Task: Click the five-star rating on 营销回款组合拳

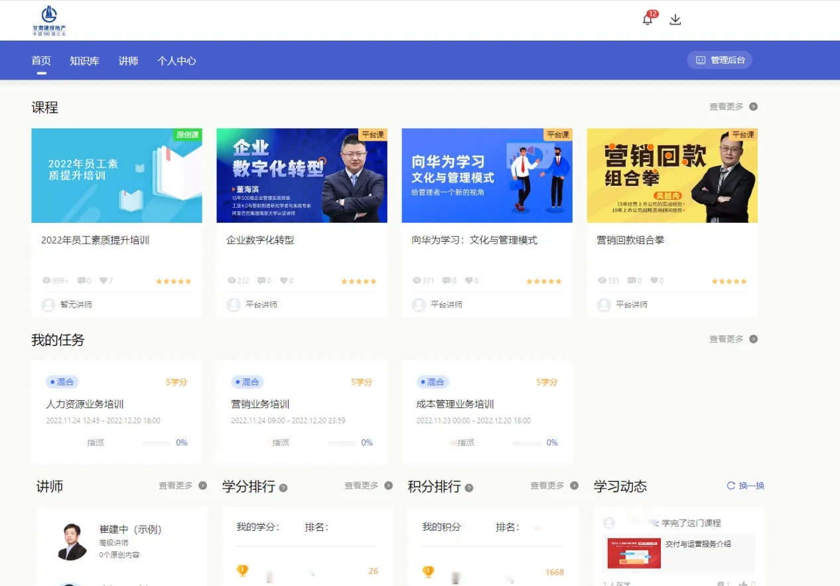Action: (x=729, y=281)
